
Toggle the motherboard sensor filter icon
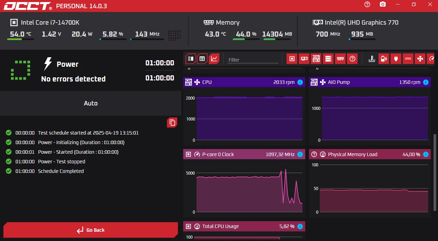[x=316, y=59]
